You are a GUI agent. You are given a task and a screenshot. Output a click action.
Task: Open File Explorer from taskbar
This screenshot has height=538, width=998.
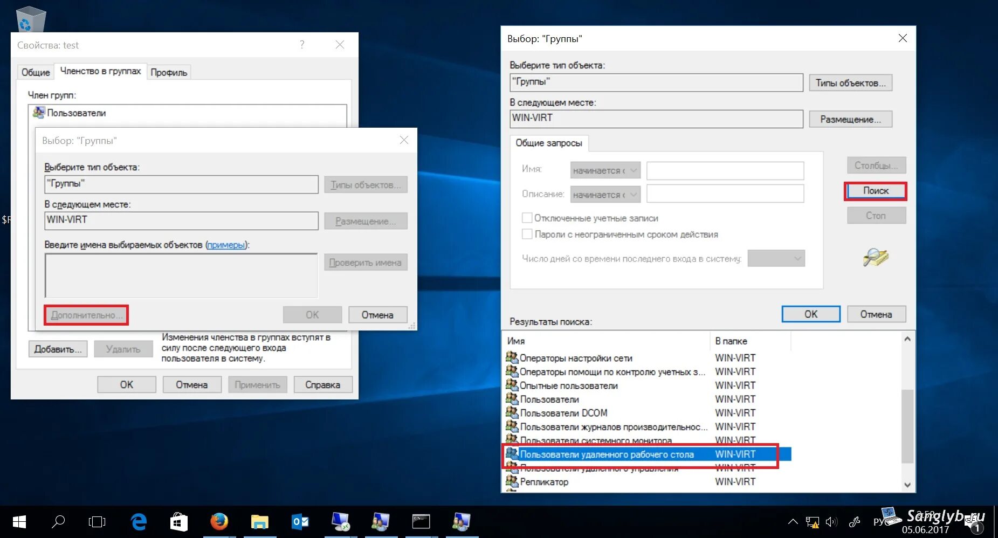point(259,522)
